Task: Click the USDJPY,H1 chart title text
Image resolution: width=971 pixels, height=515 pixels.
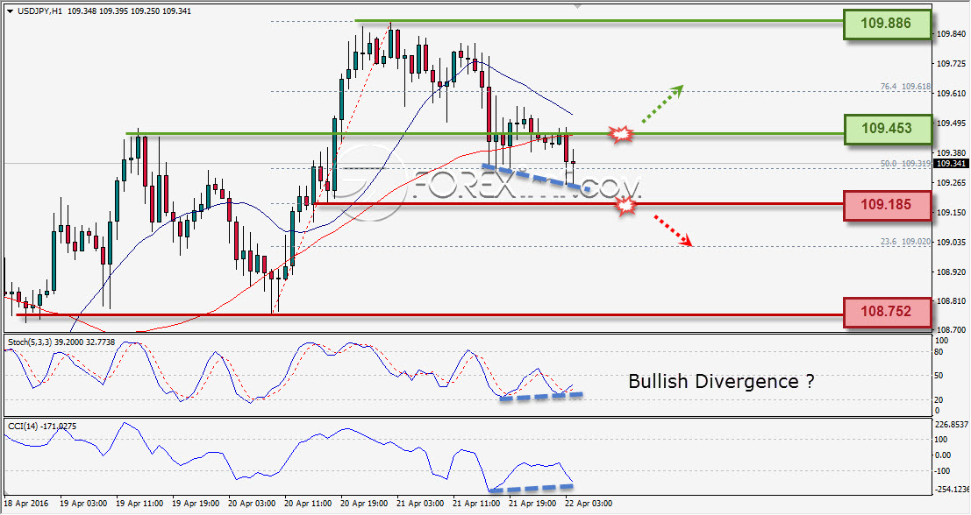Action: tap(39, 11)
